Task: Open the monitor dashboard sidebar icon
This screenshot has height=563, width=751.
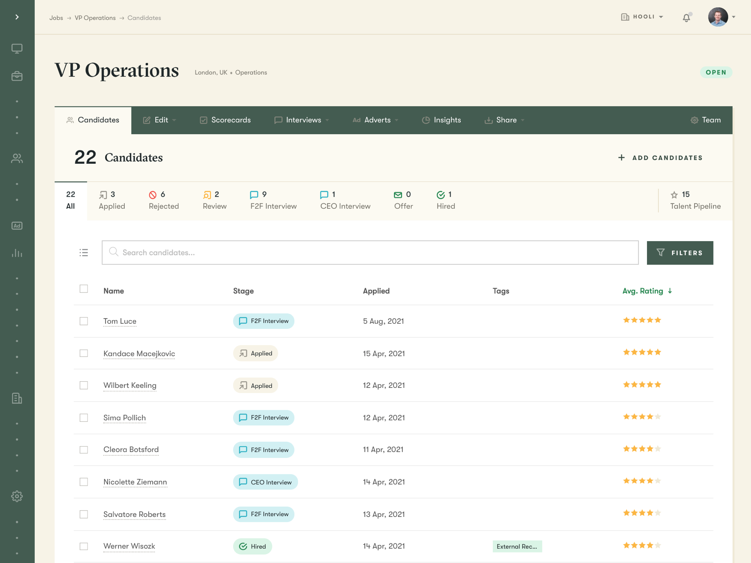Action: pyautogui.click(x=17, y=48)
